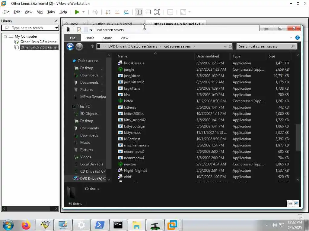The image size is (309, 231).
Task: Open the Tabs menu
Action: pyautogui.click(x=51, y=12)
